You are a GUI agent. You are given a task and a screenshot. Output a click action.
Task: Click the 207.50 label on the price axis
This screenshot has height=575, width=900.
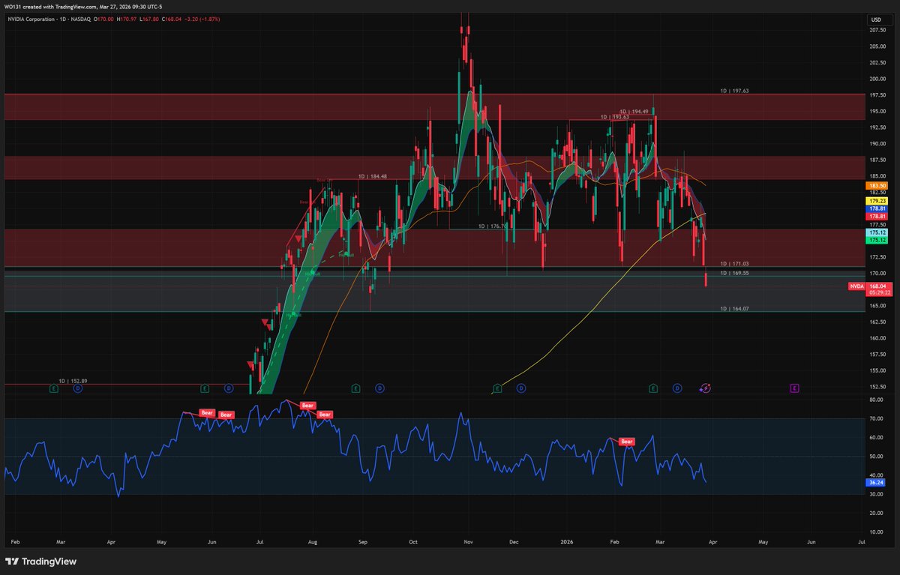(878, 30)
